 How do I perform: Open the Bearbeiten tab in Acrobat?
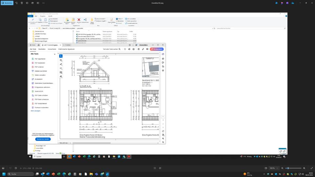(x=42, y=49)
